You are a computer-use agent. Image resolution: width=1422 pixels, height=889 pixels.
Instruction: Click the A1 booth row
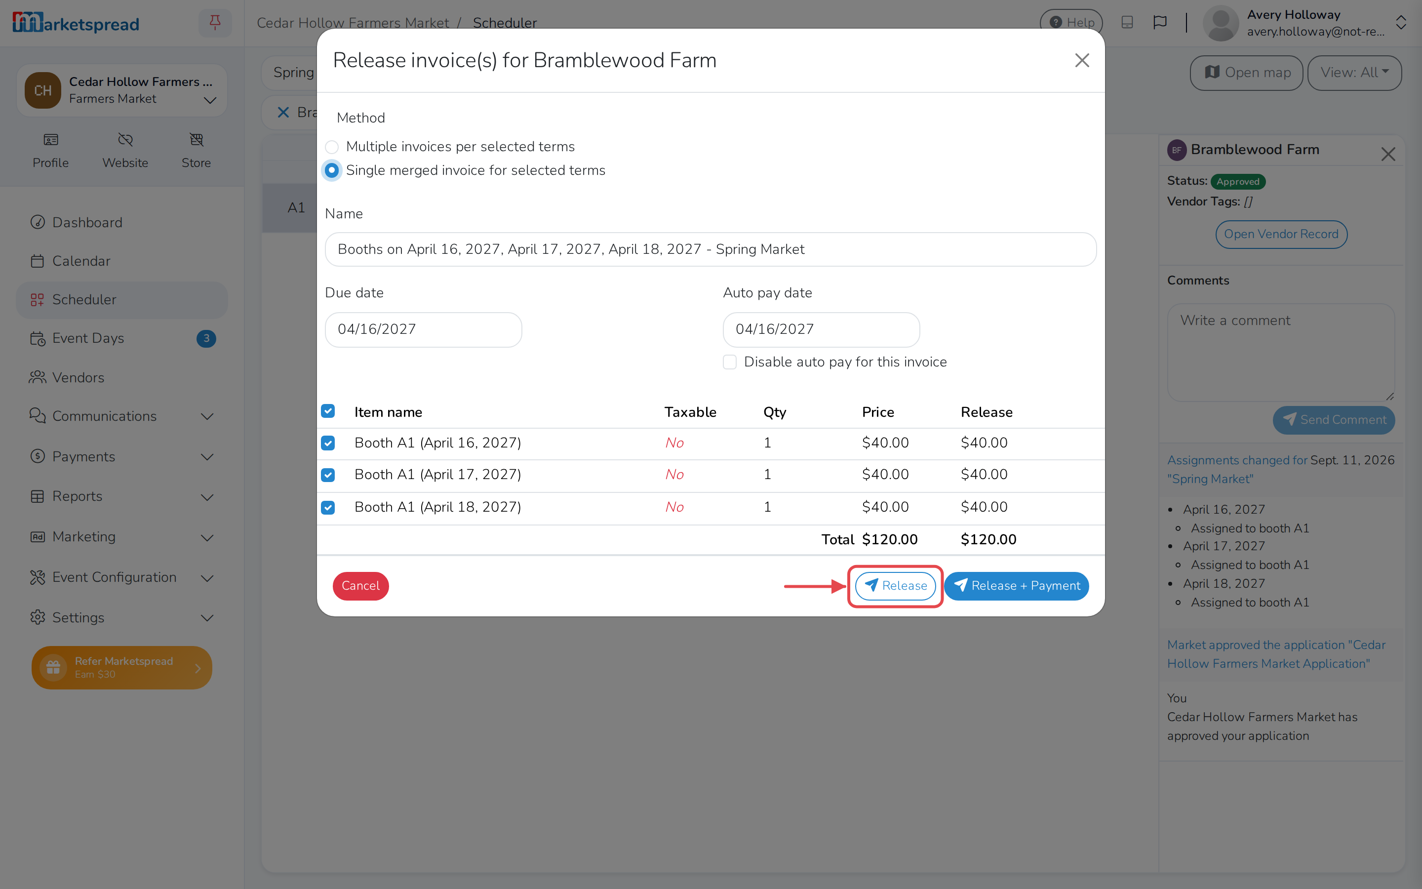coord(290,207)
